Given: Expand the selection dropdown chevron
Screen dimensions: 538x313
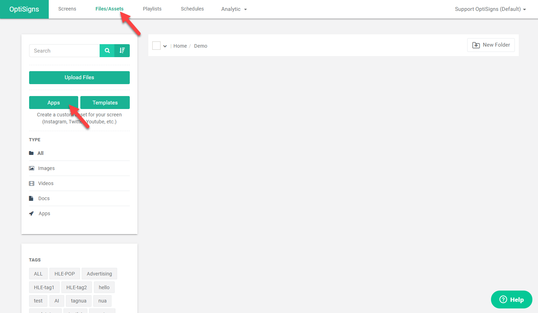Looking at the screenshot, I should 165,46.
